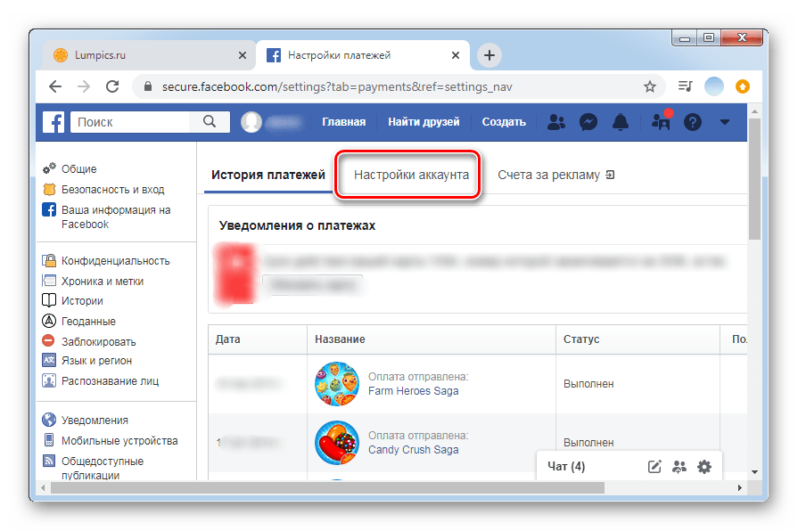This screenshot has height=531, width=798.
Task: Open the Farm Heroes Saga link
Action: point(413,391)
